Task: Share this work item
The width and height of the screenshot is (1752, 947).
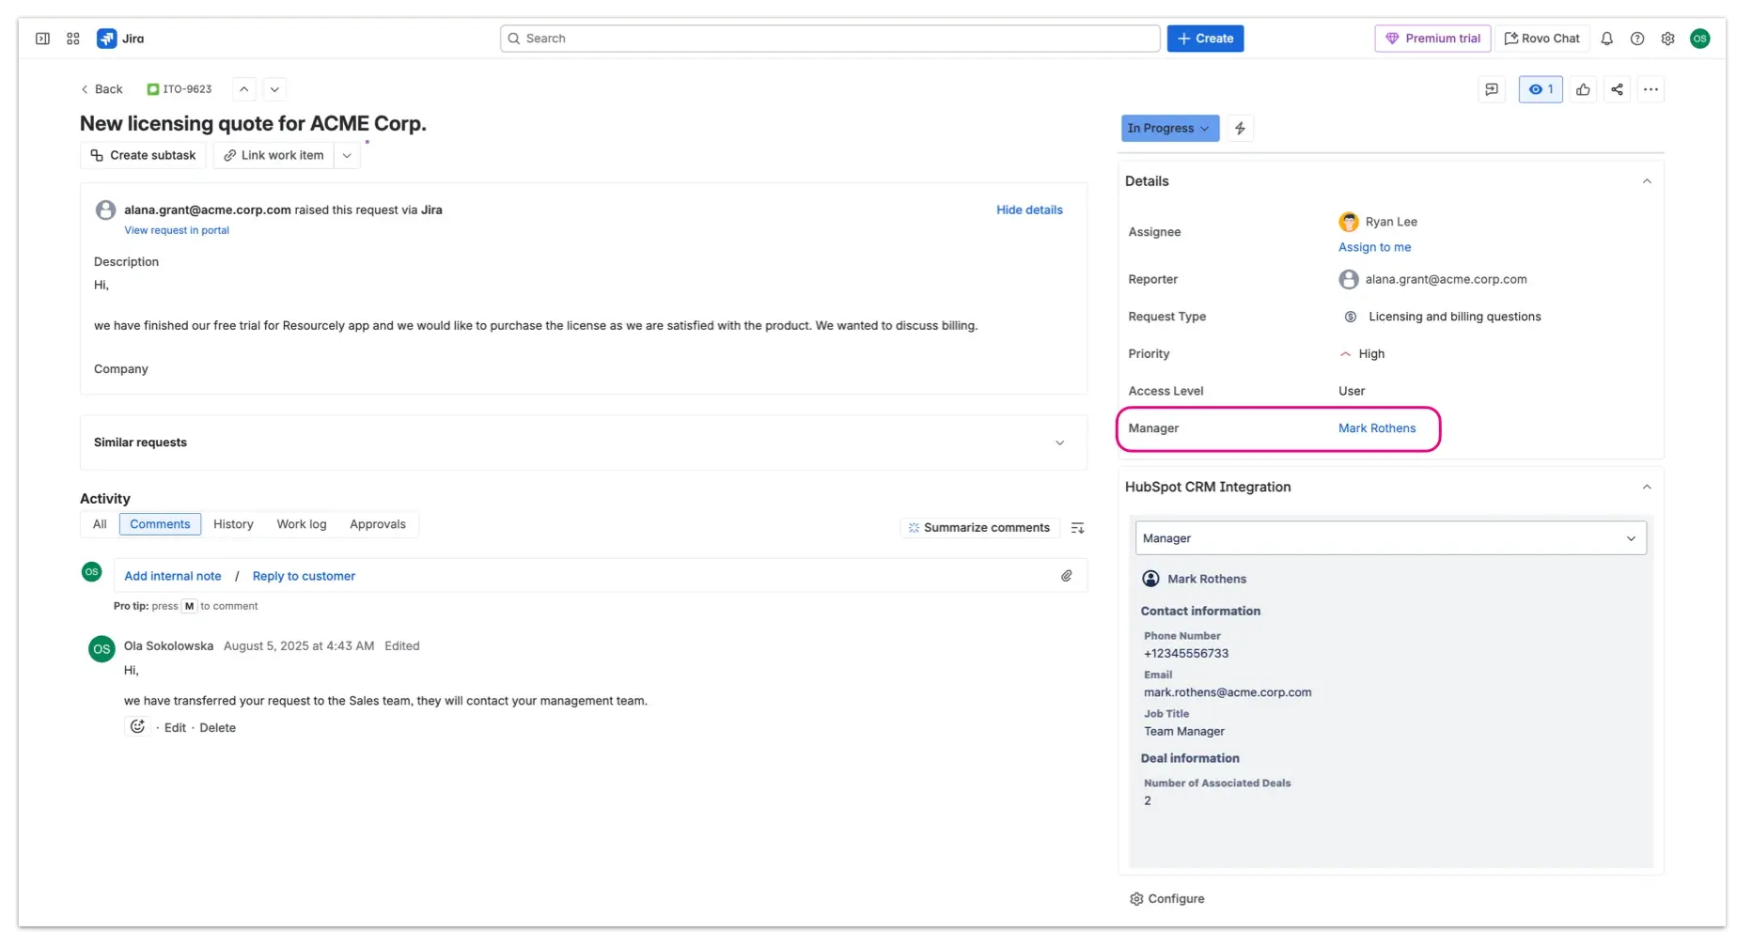Action: (1617, 89)
